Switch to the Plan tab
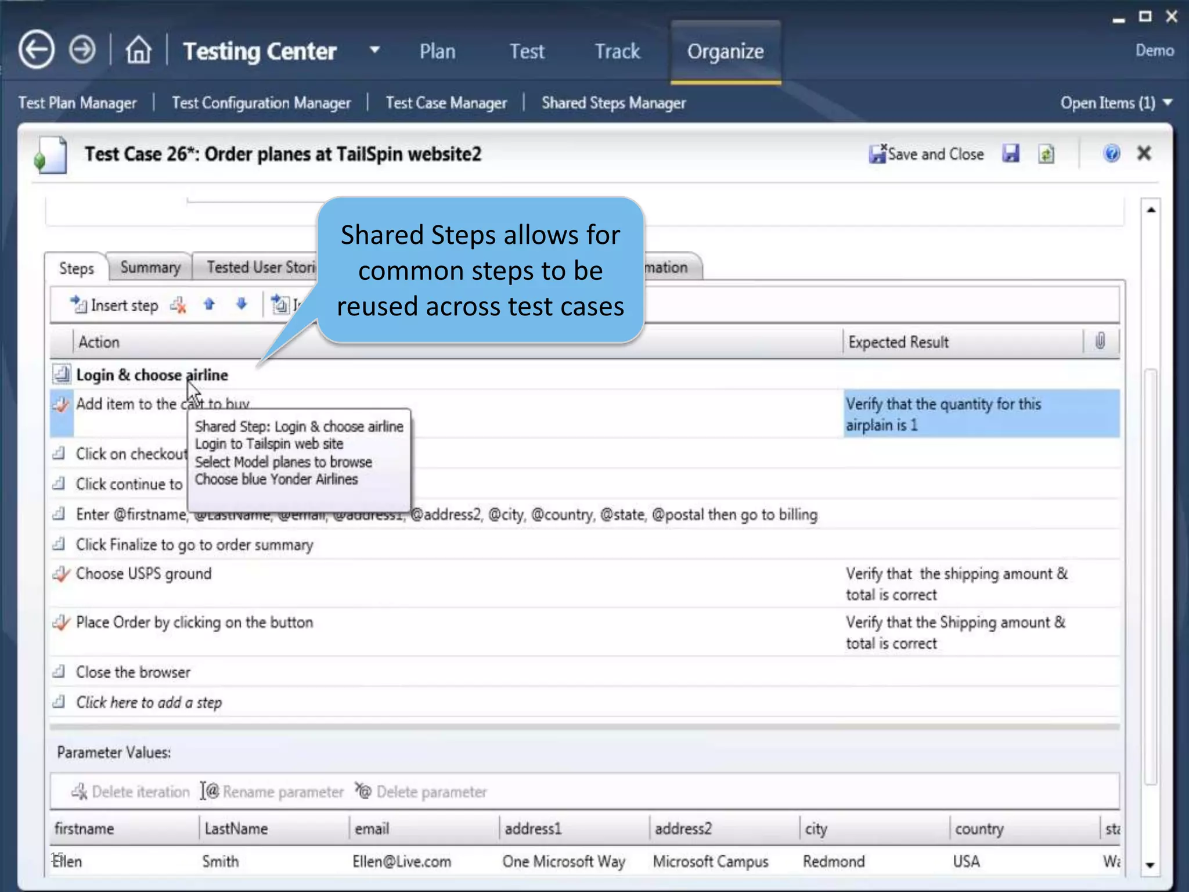 pyautogui.click(x=437, y=51)
